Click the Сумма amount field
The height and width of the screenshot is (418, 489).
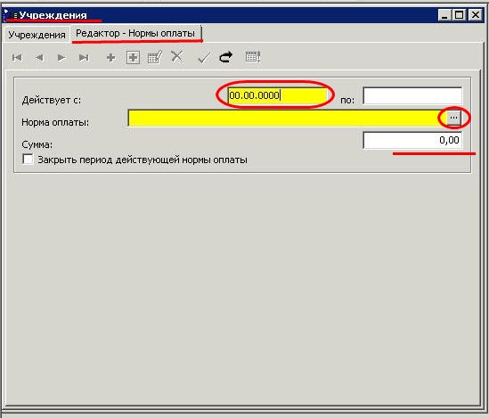click(x=412, y=141)
